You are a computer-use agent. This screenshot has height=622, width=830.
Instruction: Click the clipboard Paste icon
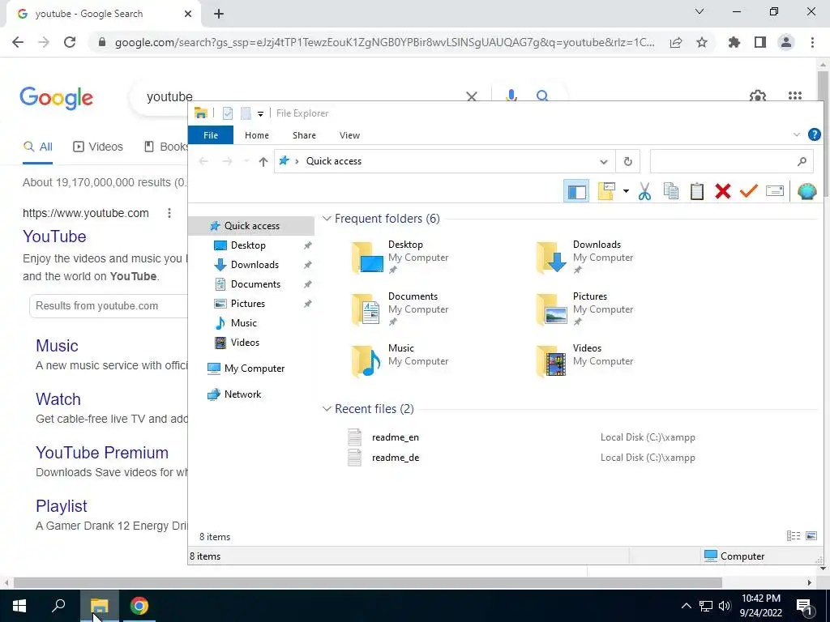pos(696,191)
